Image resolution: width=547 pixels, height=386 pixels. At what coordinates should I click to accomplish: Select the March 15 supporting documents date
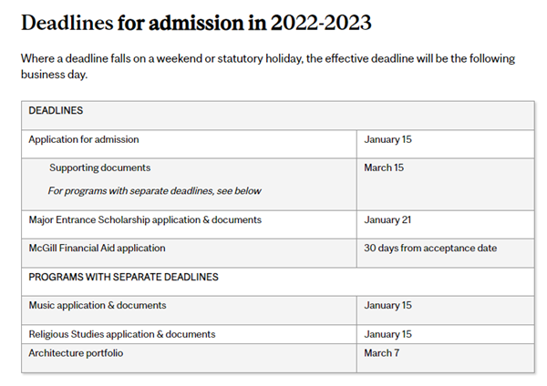click(x=384, y=168)
